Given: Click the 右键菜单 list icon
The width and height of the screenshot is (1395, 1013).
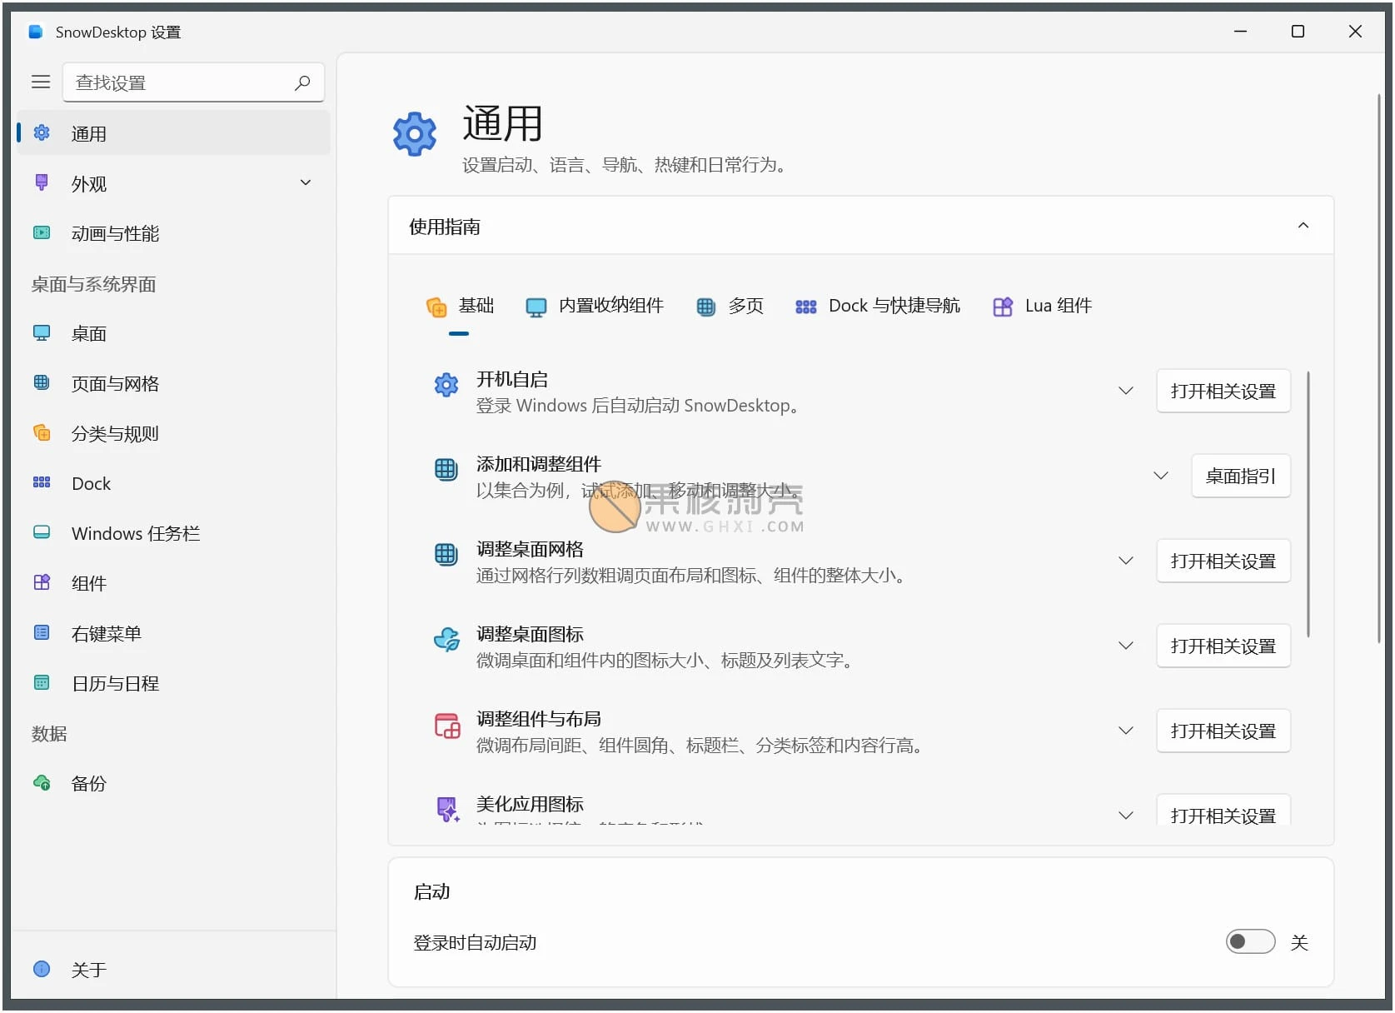Looking at the screenshot, I should [x=42, y=632].
